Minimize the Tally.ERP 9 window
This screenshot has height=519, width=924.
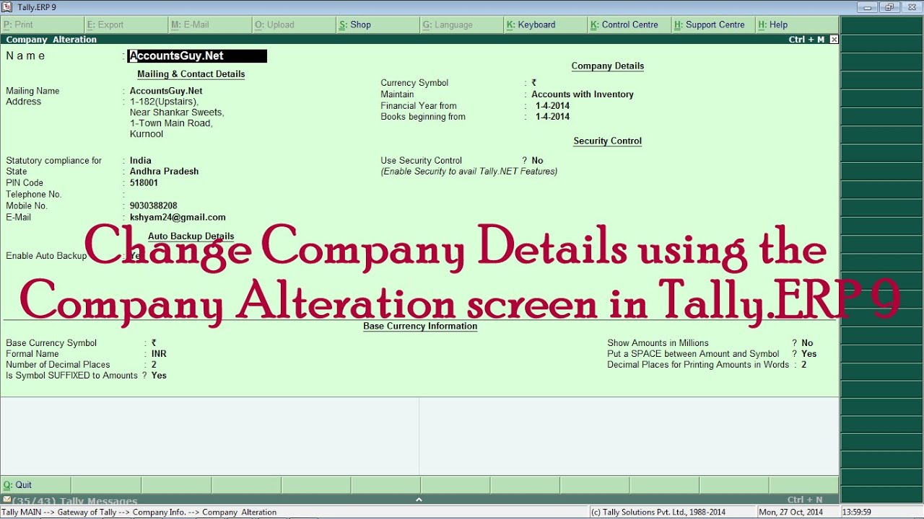pos(868,7)
